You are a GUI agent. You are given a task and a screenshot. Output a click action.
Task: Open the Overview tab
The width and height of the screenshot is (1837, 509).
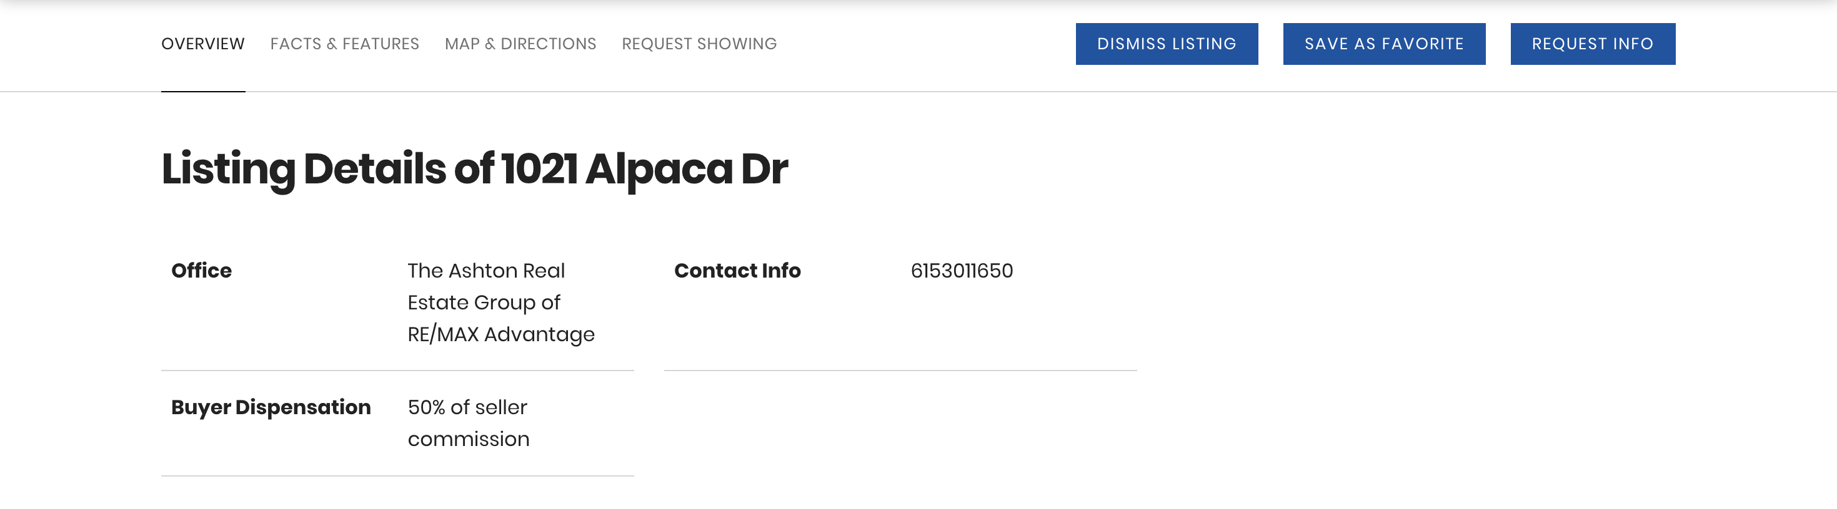pyautogui.click(x=202, y=44)
